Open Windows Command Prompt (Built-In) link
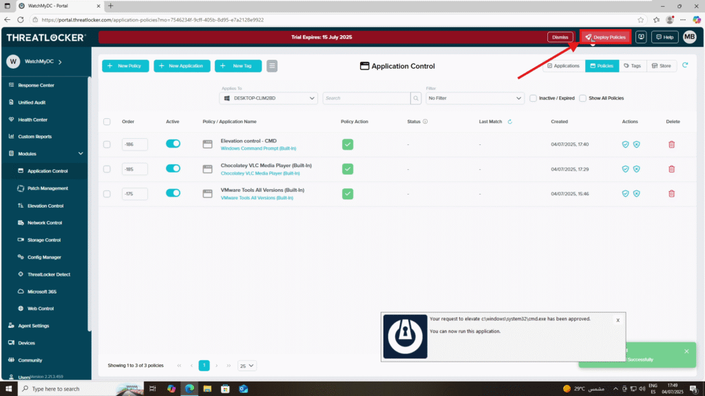Image resolution: width=705 pixels, height=396 pixels. 258,148
